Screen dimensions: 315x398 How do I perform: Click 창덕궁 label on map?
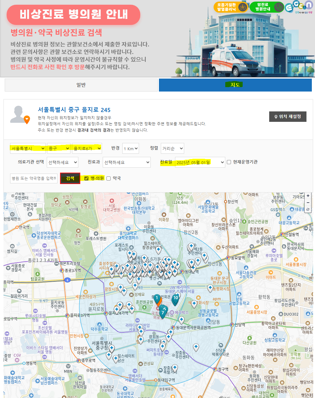click(x=56, y=205)
